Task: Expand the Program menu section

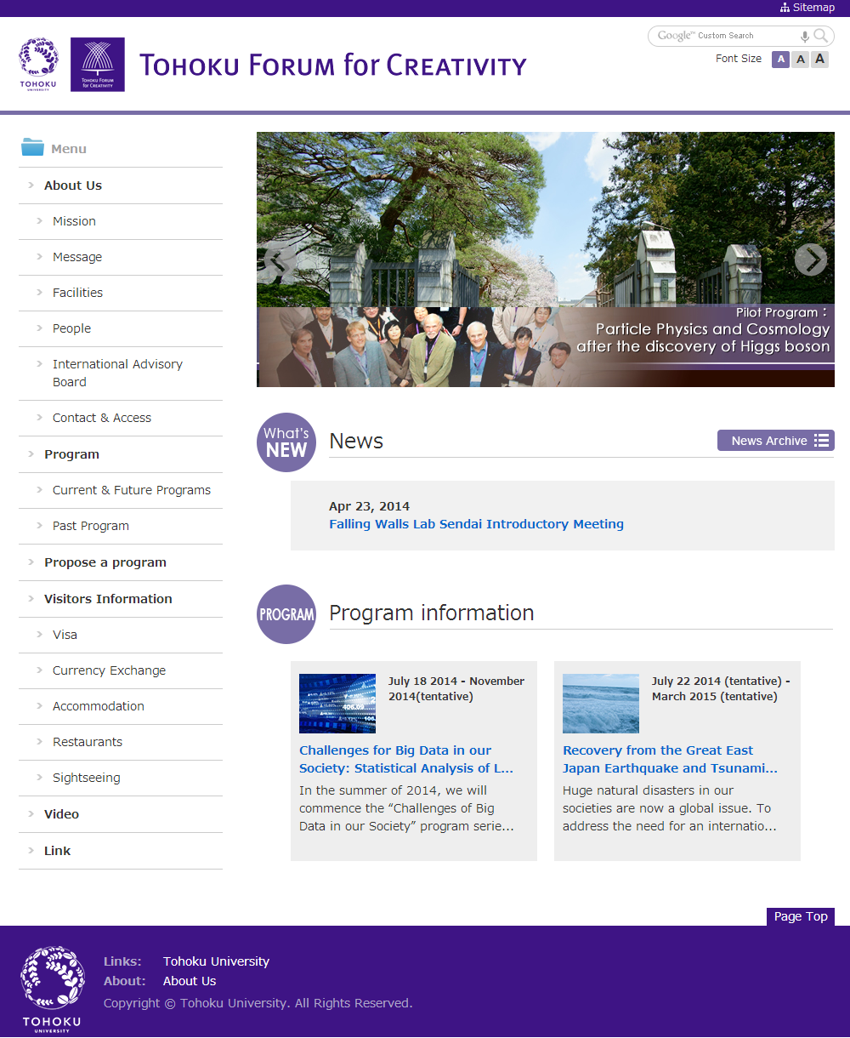Action: (x=71, y=454)
